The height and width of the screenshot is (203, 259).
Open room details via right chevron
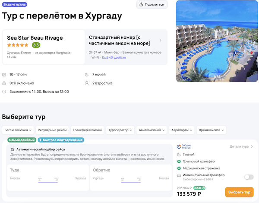[161, 41]
